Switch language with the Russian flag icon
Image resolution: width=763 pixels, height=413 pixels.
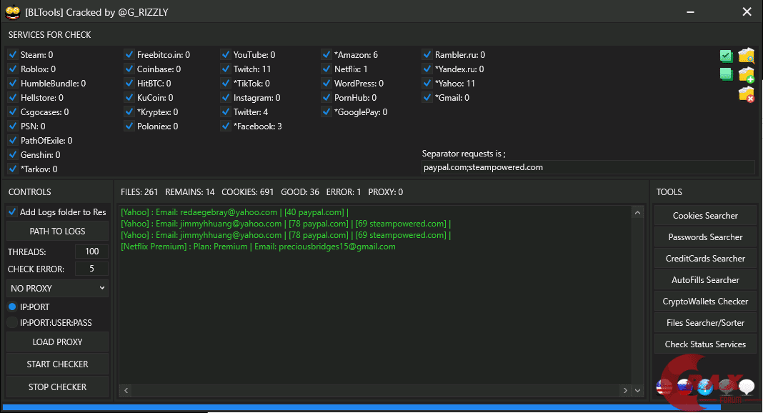684,387
